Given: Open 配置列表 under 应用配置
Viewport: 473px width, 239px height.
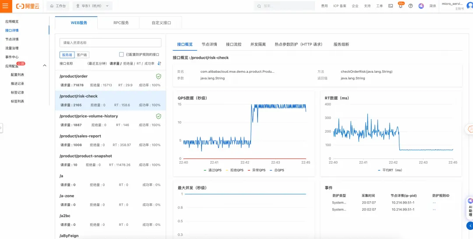Looking at the screenshot, I should point(18,75).
